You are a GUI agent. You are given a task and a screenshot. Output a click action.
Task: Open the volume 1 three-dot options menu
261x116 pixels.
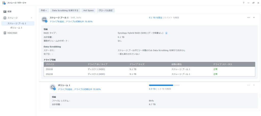point(249,85)
